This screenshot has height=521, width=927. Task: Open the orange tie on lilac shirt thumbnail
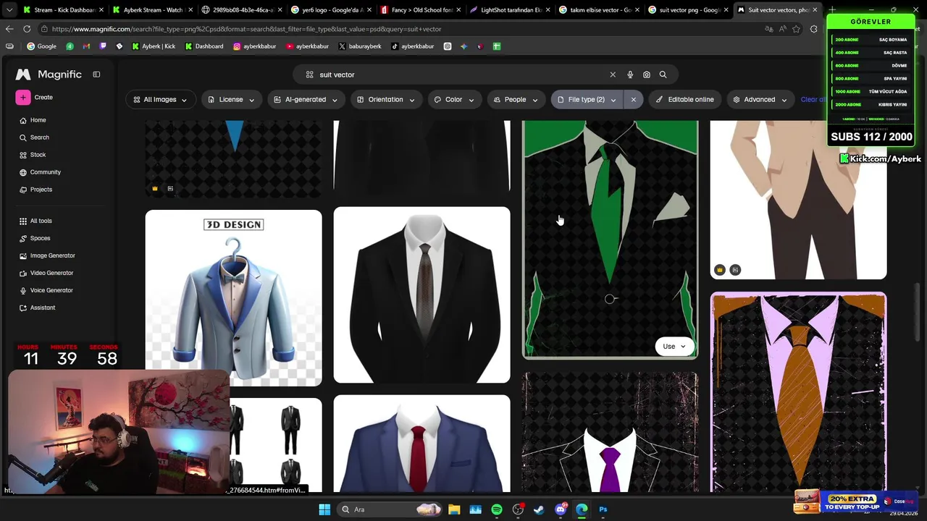798,392
